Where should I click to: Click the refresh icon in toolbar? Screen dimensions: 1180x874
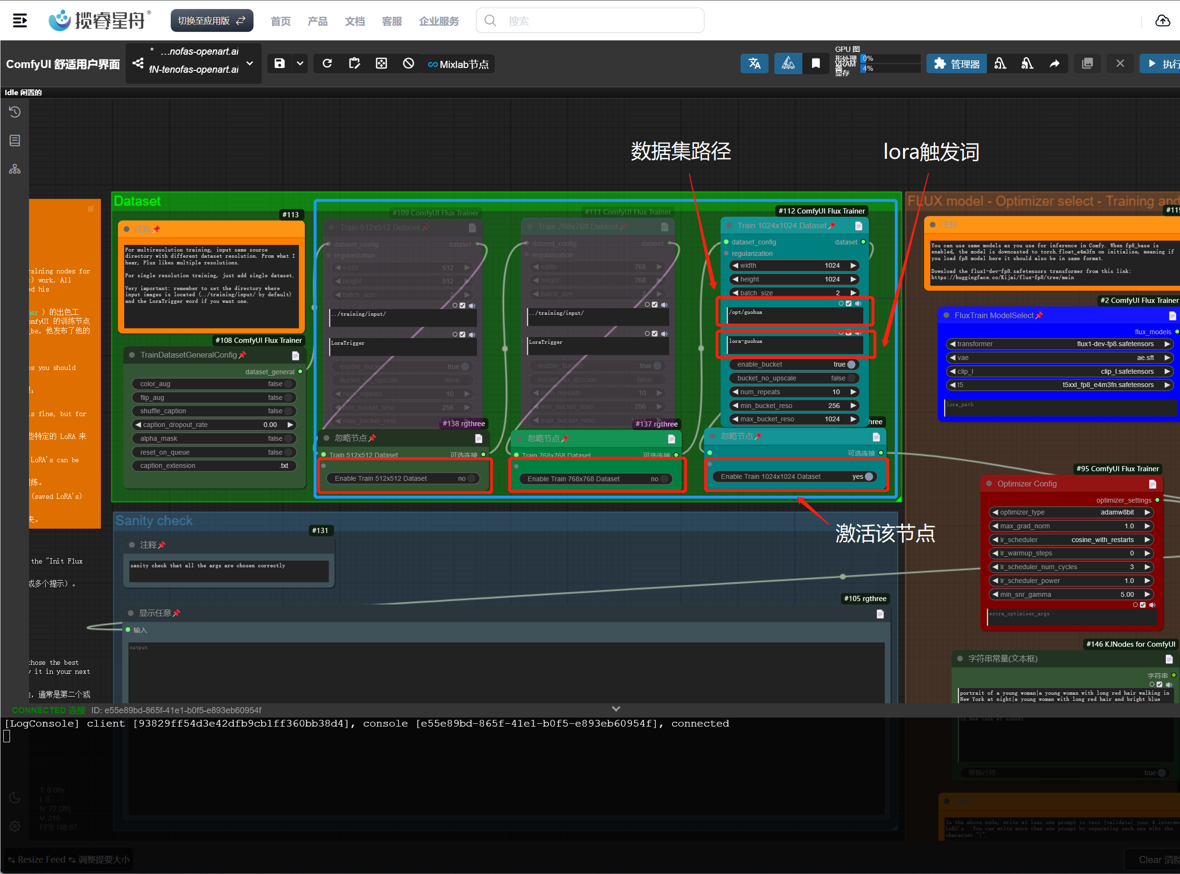coord(327,64)
